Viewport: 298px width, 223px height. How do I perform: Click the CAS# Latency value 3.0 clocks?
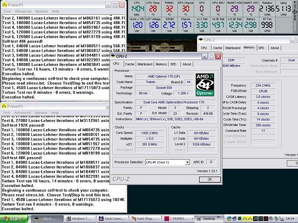263,97
